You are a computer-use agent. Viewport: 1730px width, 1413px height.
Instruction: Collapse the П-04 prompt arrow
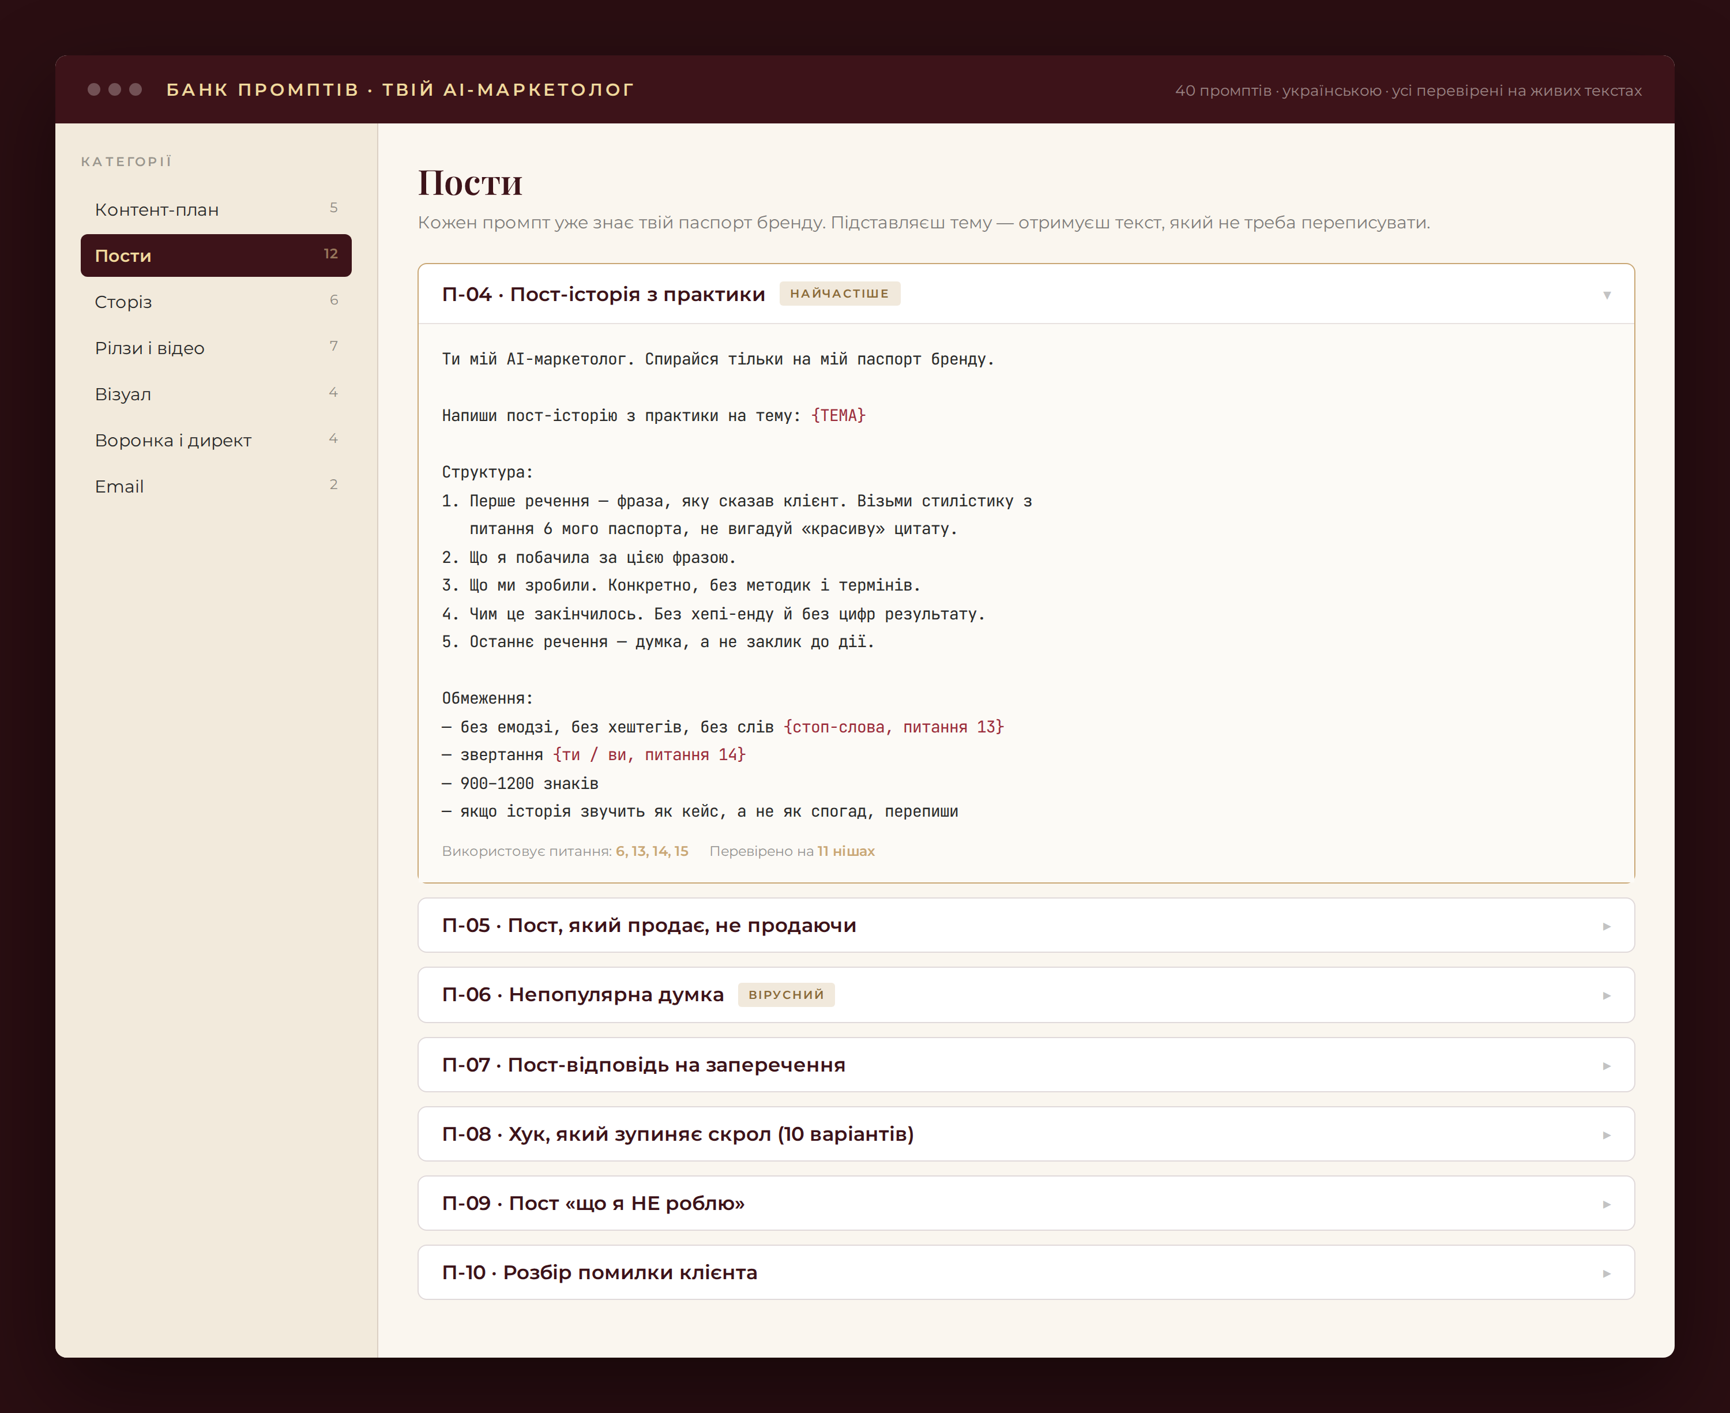[x=1607, y=295]
